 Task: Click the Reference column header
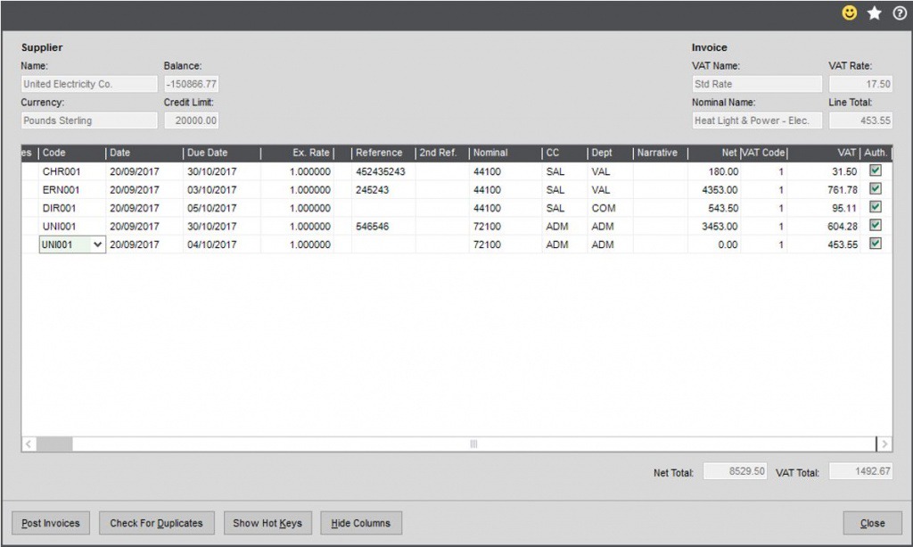[383, 153]
